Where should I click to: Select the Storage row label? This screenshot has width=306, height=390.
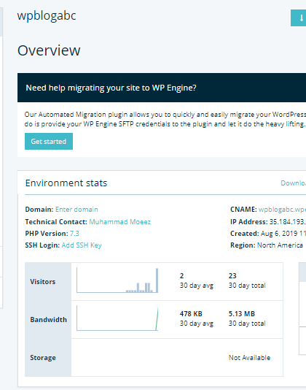click(x=43, y=358)
